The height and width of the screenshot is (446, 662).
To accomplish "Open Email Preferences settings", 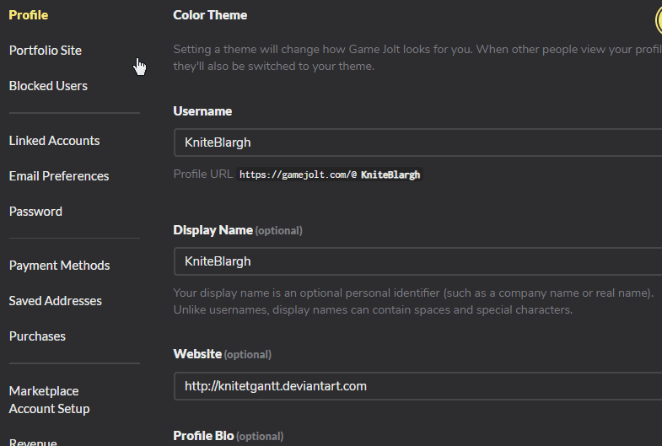I will point(59,176).
